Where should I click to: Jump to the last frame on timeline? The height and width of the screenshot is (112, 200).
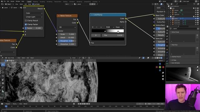(x=89, y=104)
